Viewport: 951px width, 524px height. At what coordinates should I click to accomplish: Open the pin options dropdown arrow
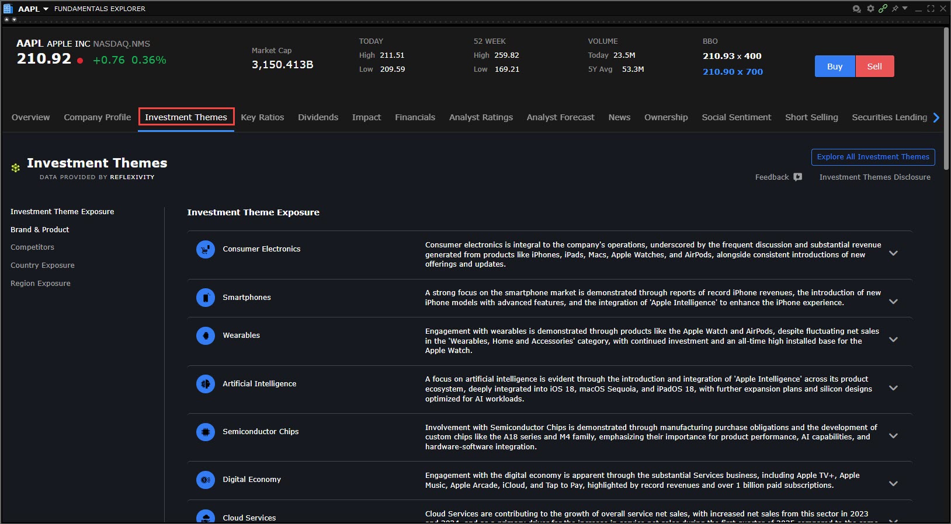click(905, 8)
